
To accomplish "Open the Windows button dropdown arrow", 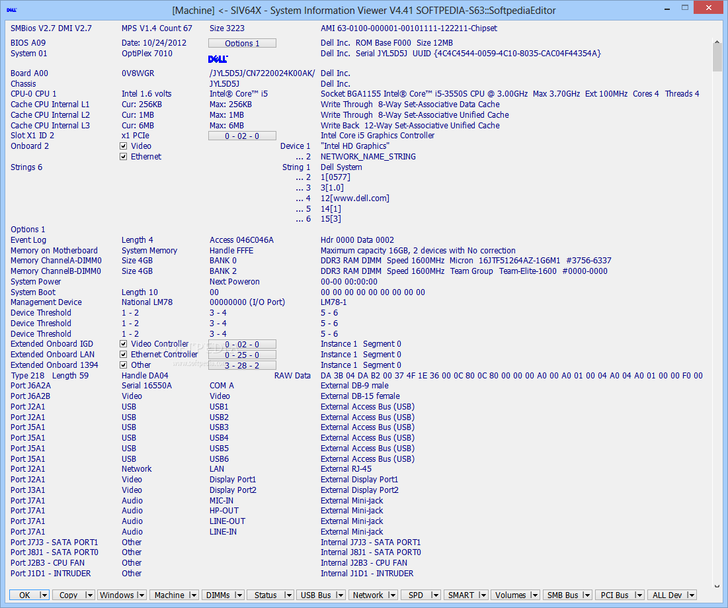I will [x=141, y=595].
